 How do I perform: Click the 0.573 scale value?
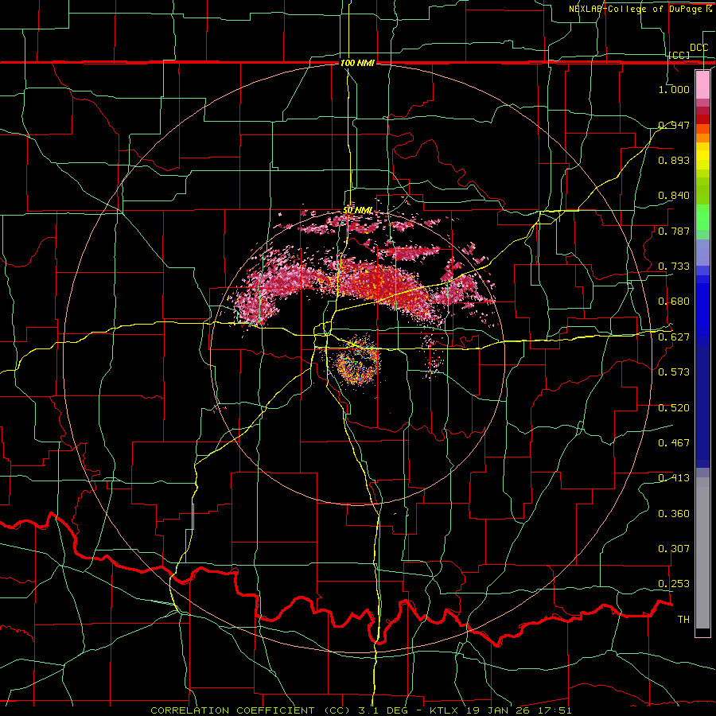click(674, 372)
